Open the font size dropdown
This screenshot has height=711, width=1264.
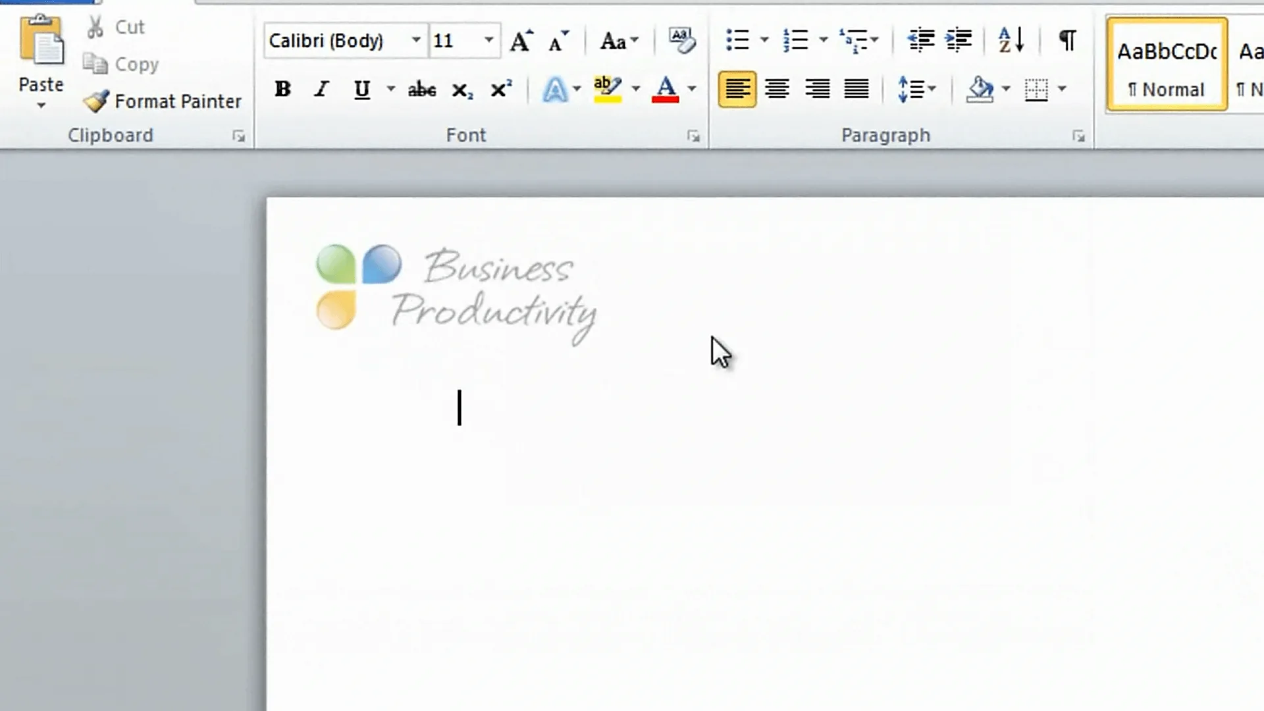[x=488, y=41]
